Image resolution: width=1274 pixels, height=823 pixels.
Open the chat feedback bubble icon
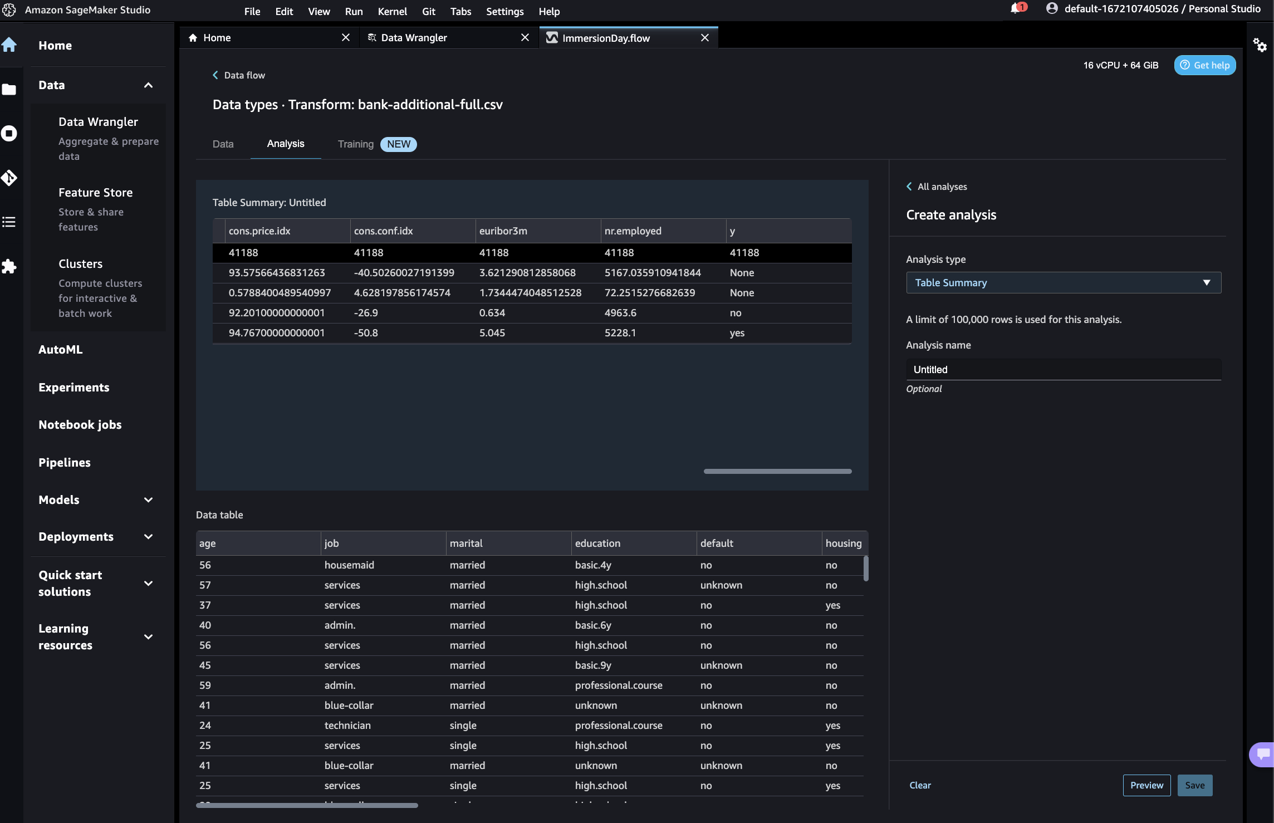[x=1263, y=755]
